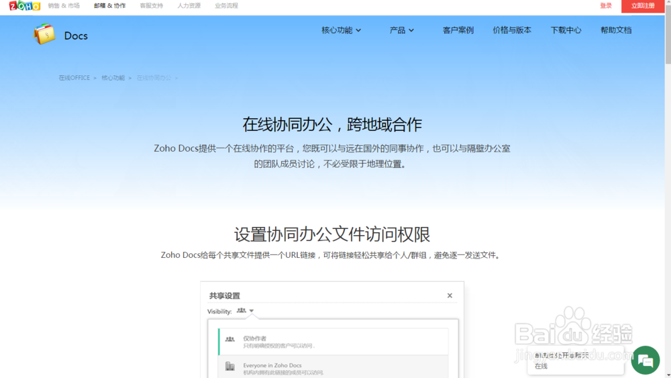This screenshot has width=671, height=378.
Task: Click the 设置协同办公文件访问权限 heading
Action: click(332, 234)
